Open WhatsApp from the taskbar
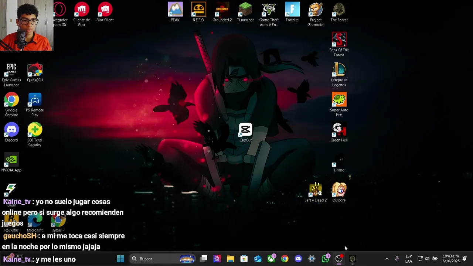 (326, 259)
